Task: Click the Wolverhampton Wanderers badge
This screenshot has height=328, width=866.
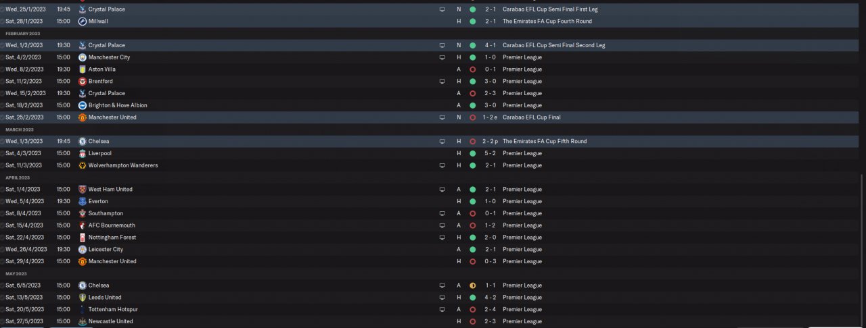Action: (82, 165)
